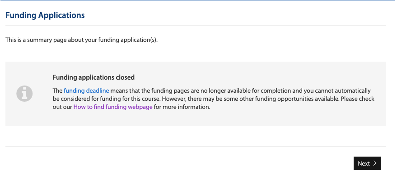Viewport: 397px width, 180px height.
Task: Click the letter 'i' inside the info icon
Action: click(x=24, y=94)
